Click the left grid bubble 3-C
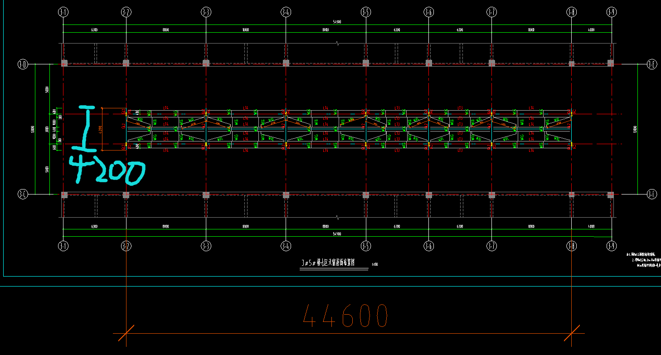661x355 pixels. coord(23,195)
